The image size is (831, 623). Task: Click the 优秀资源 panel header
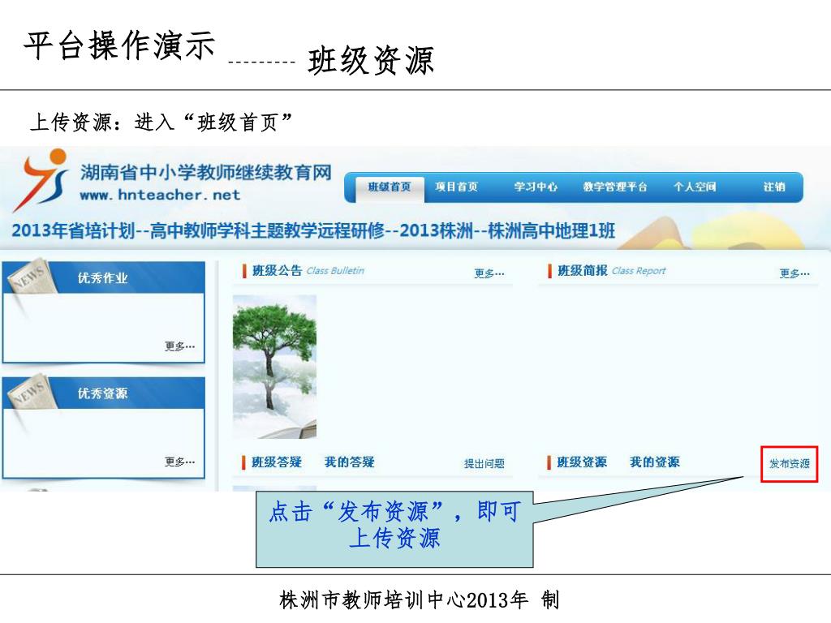[103, 393]
